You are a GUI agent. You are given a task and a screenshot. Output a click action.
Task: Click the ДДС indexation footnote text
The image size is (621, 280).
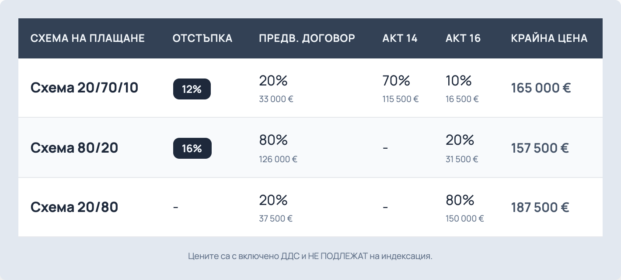pyautogui.click(x=310, y=256)
